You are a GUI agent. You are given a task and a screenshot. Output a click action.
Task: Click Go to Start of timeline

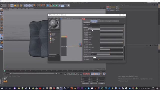(65, 74)
